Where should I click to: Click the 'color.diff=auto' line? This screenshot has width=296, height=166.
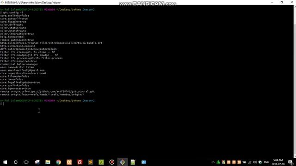tap(12, 24)
